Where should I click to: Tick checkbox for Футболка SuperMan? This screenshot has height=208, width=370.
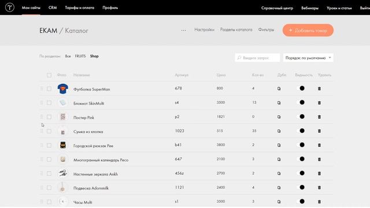49,89
